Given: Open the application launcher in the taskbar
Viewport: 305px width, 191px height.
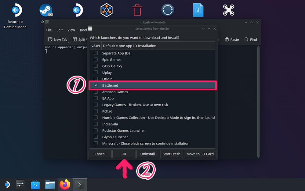Looking at the screenshot, I should coord(7,184).
